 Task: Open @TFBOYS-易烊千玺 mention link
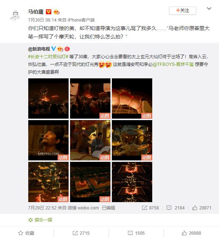click(173, 64)
